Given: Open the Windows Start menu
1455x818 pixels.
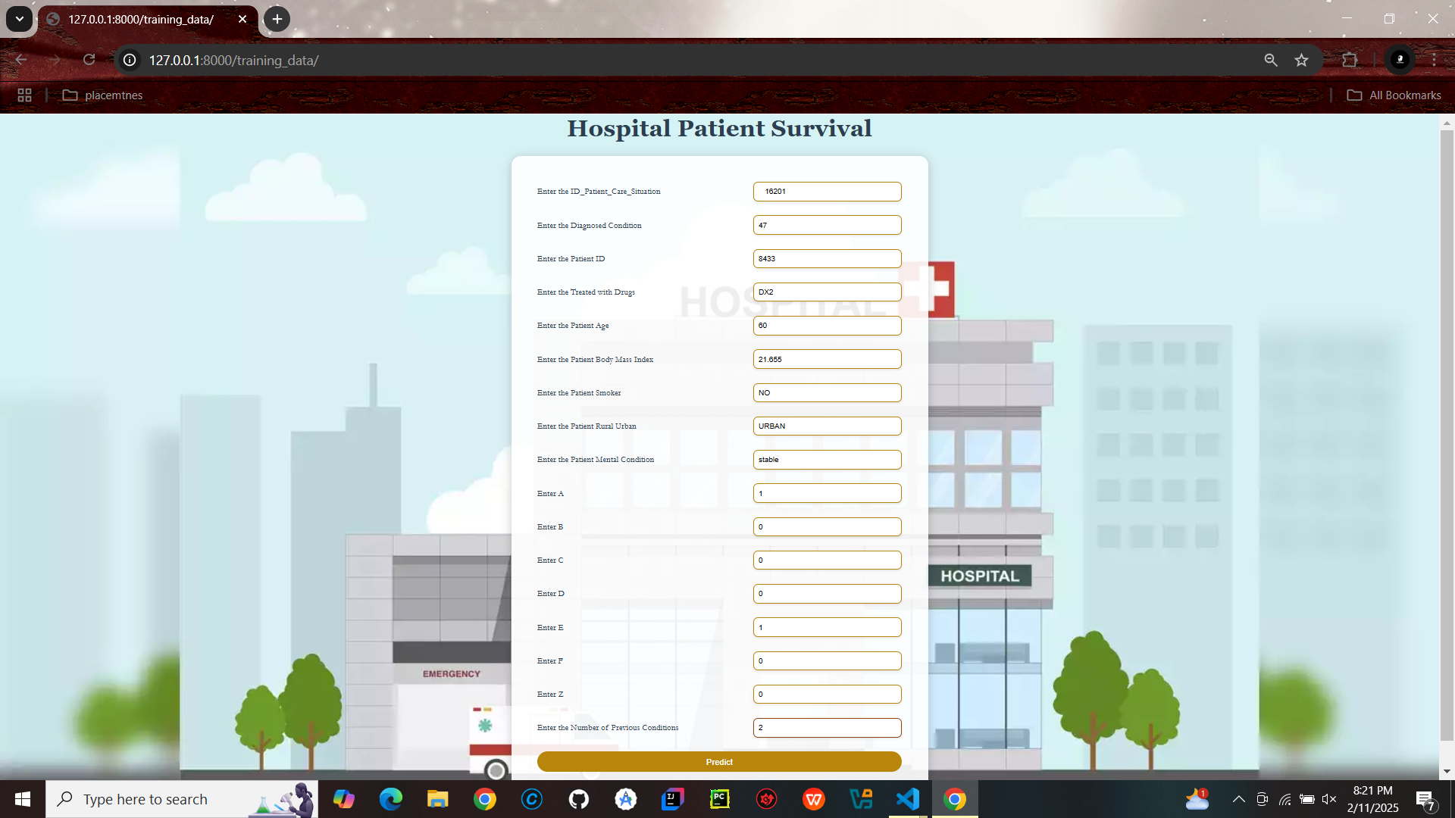Looking at the screenshot, I should pos(23,799).
